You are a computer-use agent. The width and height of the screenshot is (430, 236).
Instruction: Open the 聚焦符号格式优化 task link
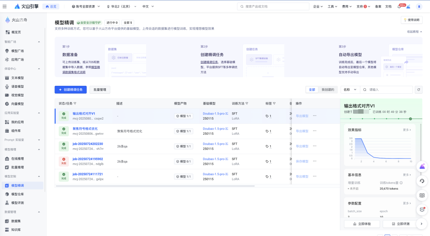pyautogui.click(x=85, y=129)
